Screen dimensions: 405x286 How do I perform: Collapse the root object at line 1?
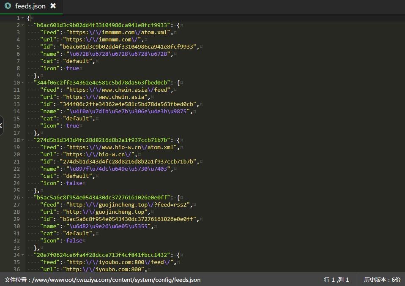22,18
